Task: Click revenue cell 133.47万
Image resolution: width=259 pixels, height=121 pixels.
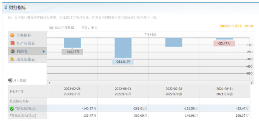Action: coord(72,116)
